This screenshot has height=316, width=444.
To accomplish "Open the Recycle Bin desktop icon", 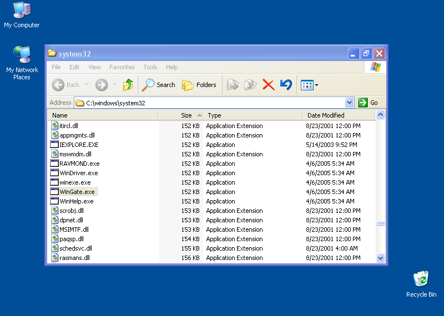I will tap(421, 284).
